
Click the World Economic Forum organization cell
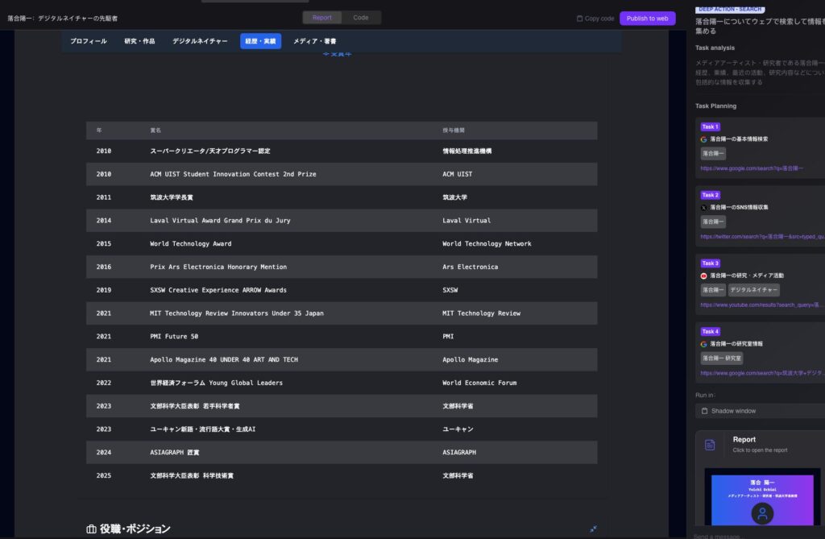click(479, 383)
